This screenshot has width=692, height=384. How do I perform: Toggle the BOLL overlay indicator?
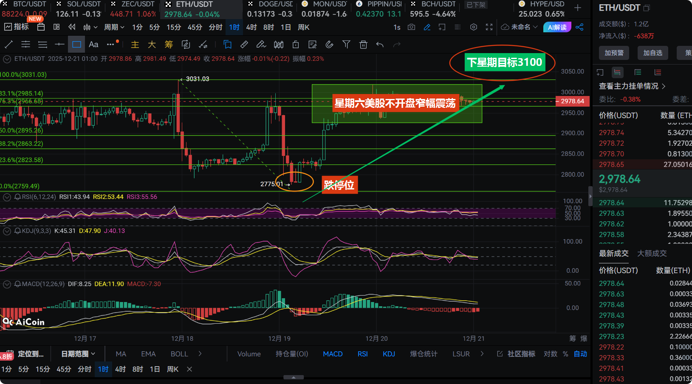point(179,354)
